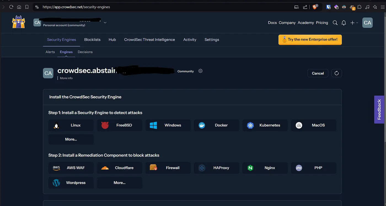Open the Blocklists tab
Viewport: 386px width, 206px height.
click(x=92, y=40)
